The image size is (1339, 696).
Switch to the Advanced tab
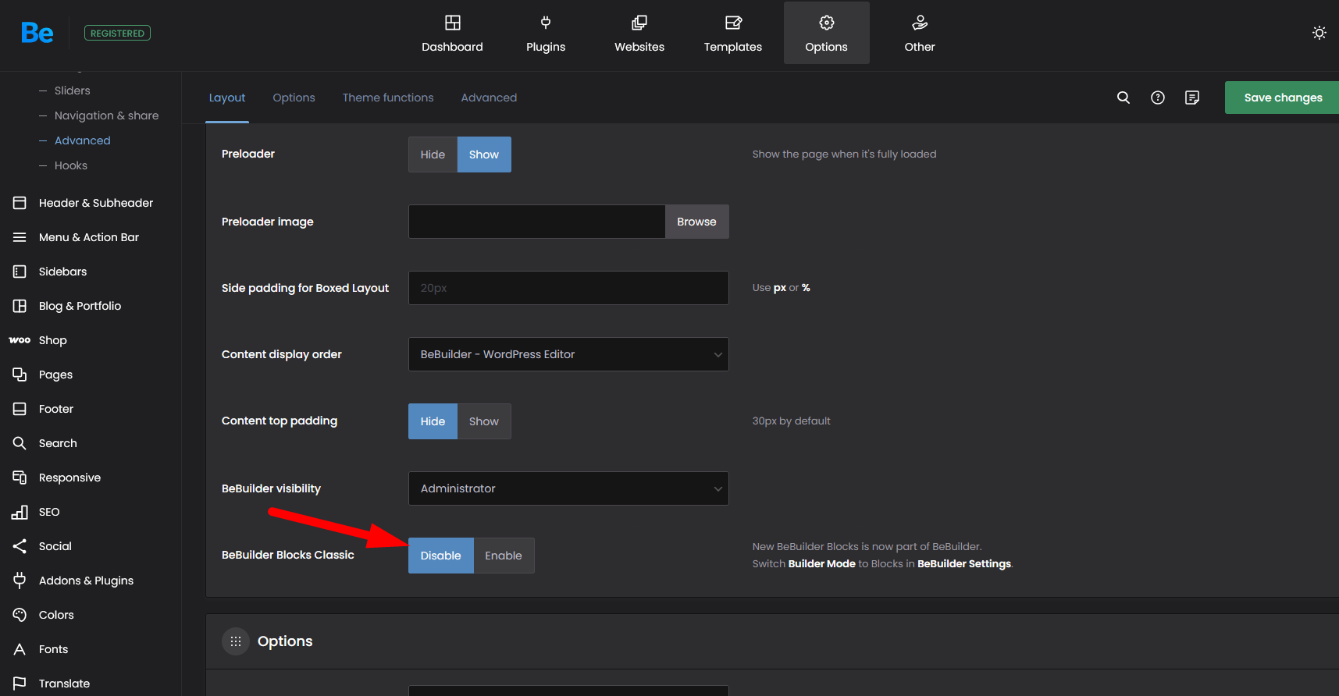(x=489, y=98)
